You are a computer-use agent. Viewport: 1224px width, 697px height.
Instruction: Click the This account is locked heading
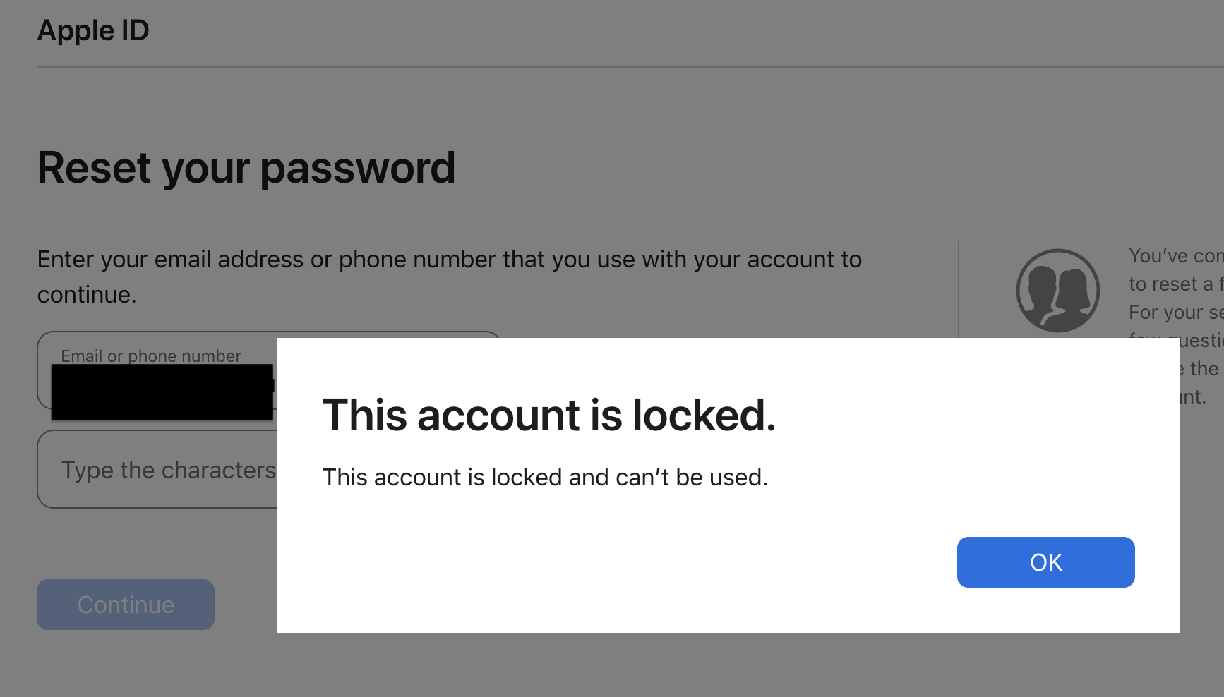pos(548,415)
